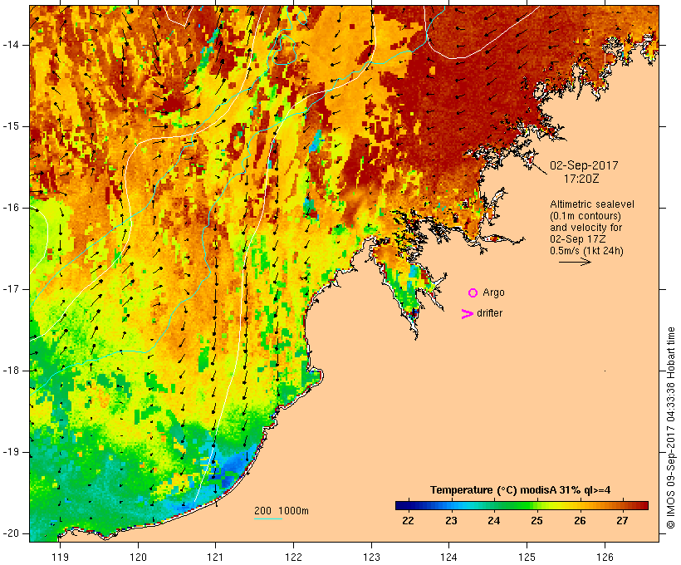Pick the dark blue 22°C end of colorbar
The width and height of the screenshot is (681, 565).
(x=402, y=505)
